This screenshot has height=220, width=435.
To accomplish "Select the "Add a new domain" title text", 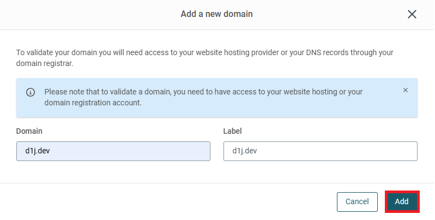I will [x=216, y=14].
